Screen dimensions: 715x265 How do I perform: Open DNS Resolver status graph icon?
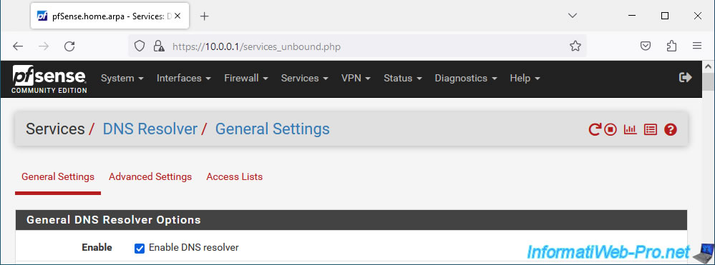click(x=630, y=130)
